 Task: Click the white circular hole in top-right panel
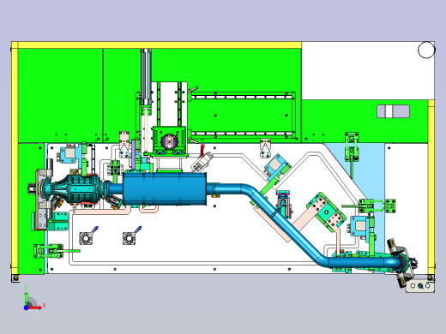(x=426, y=50)
